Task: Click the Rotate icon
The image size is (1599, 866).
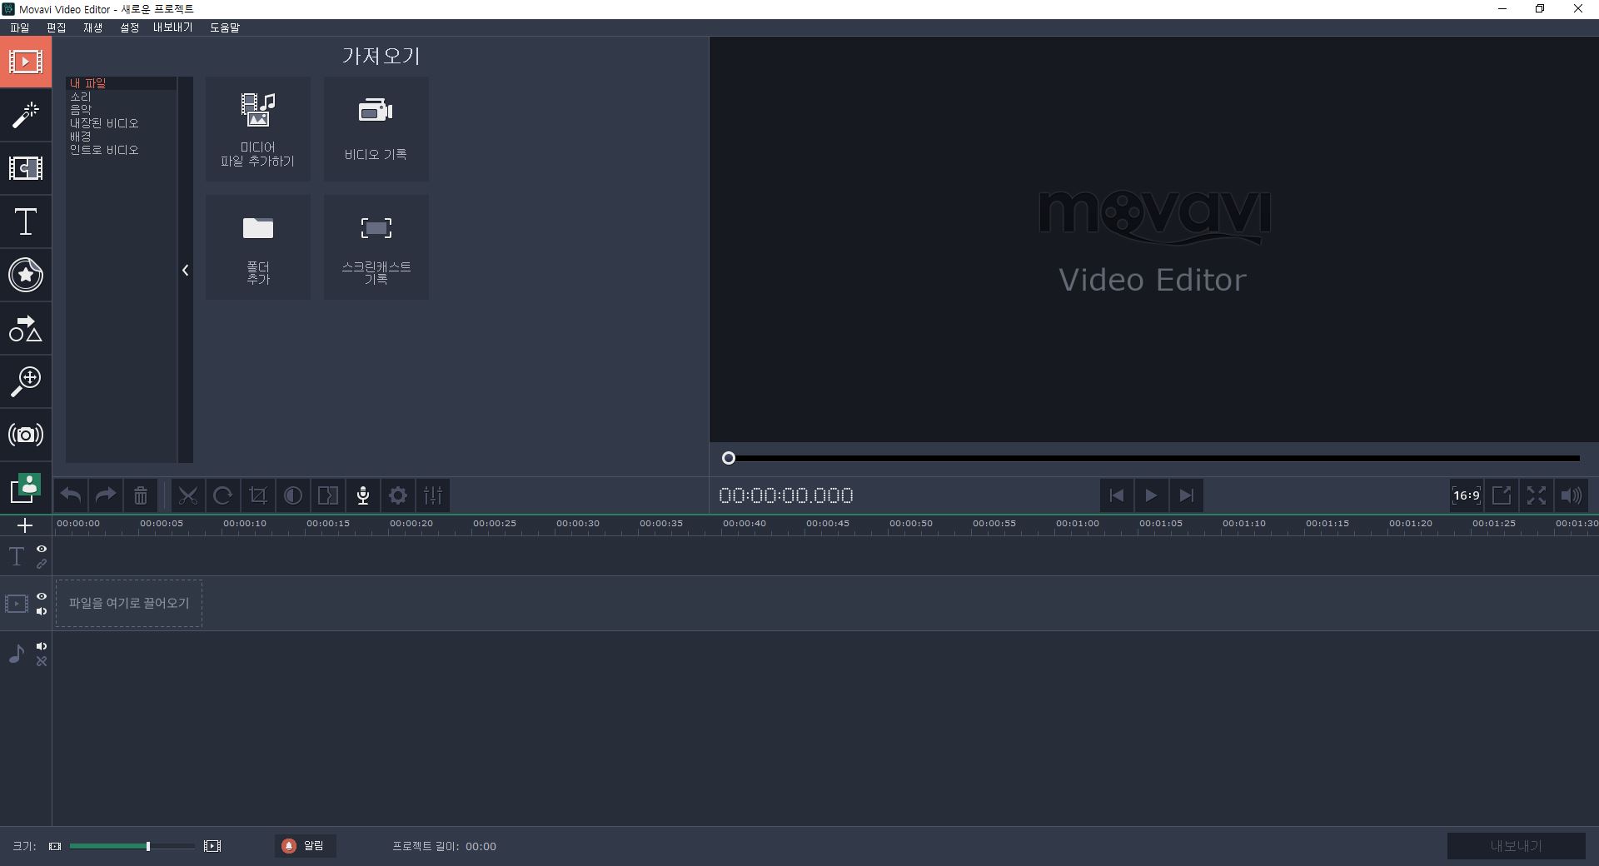Action: click(223, 495)
